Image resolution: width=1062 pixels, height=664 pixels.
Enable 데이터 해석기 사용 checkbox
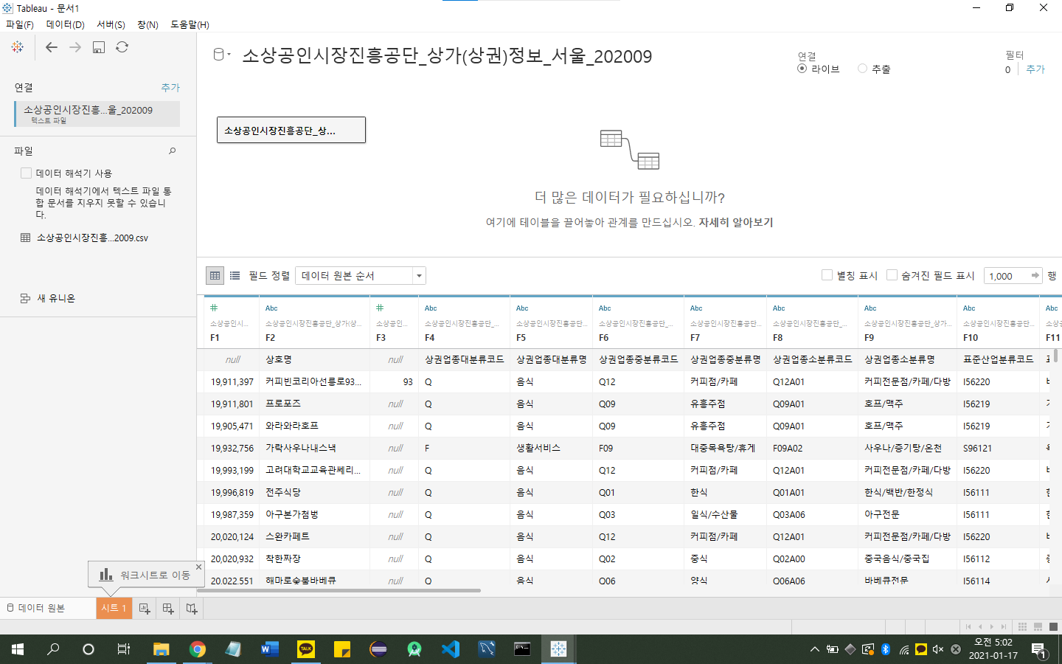point(27,173)
